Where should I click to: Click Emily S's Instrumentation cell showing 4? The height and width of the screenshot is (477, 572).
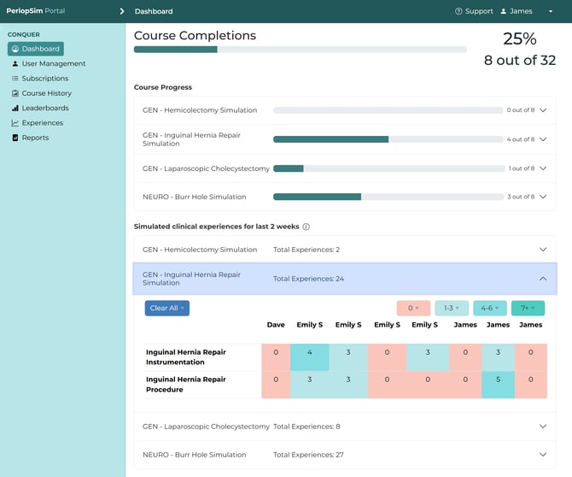coord(310,357)
